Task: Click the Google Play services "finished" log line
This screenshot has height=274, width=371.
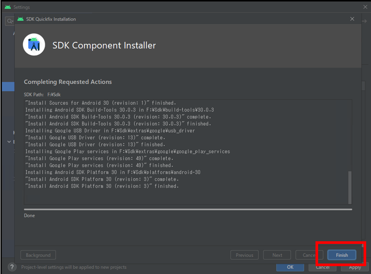Action: point(99,165)
